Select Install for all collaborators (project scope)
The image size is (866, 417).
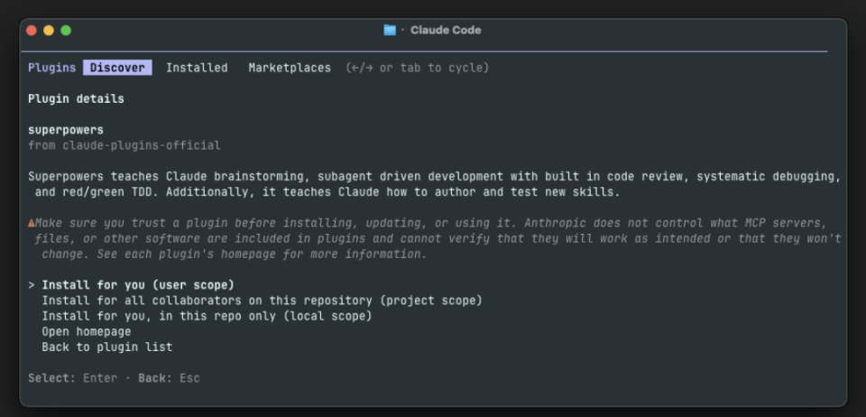tap(262, 301)
